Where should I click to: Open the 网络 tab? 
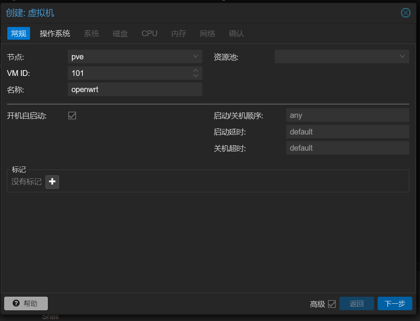(208, 34)
